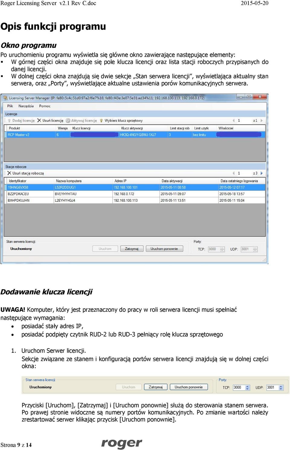
Task: Click Zatrzymaj button in full manager window
Action: [132, 249]
